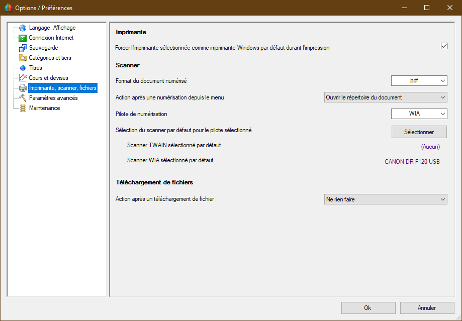Viewport: 462px width, 321px height.
Task: Open the scanned document format dropdown (pdf)
Action: [x=419, y=81]
